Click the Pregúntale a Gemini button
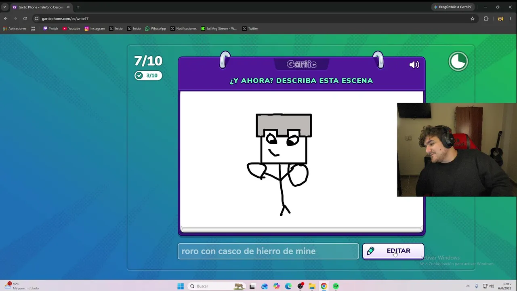The height and width of the screenshot is (291, 517). coord(452,7)
